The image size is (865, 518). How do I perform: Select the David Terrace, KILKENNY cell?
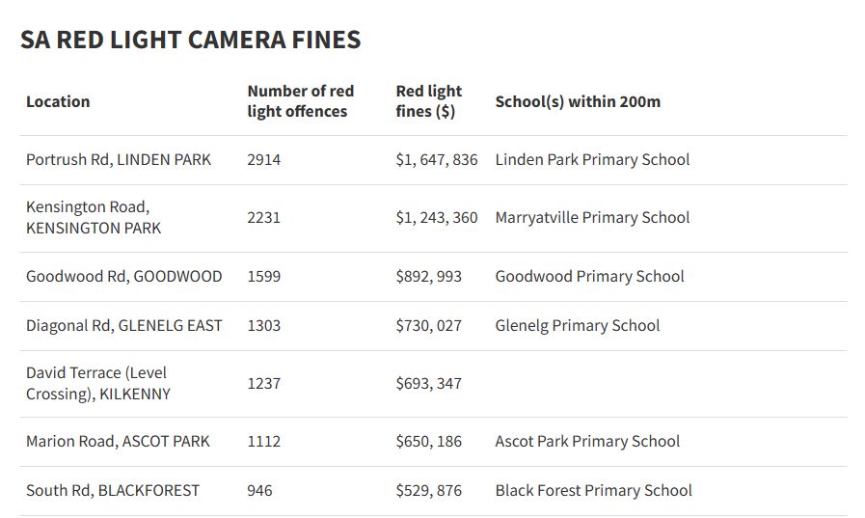pos(98,383)
